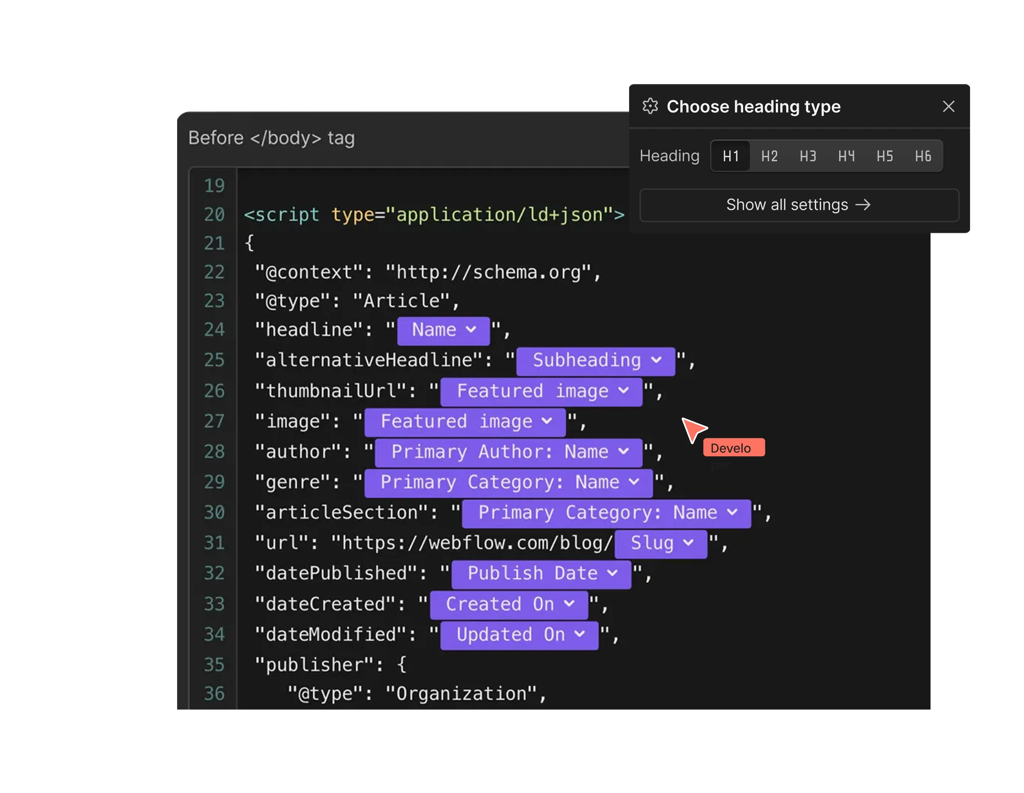Screen dimensions: 1024x793
Task: Choose the H5 heading option
Action: [884, 156]
